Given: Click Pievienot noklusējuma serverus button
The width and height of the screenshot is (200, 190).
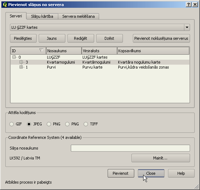Looking at the screenshot, I should pos(161,38).
